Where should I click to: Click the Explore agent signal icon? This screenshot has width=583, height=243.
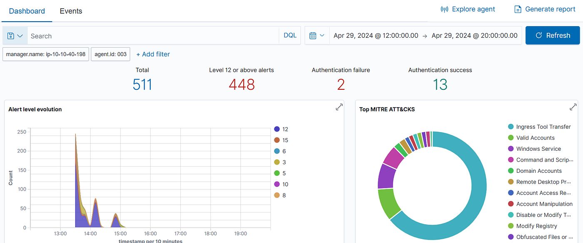tap(444, 9)
